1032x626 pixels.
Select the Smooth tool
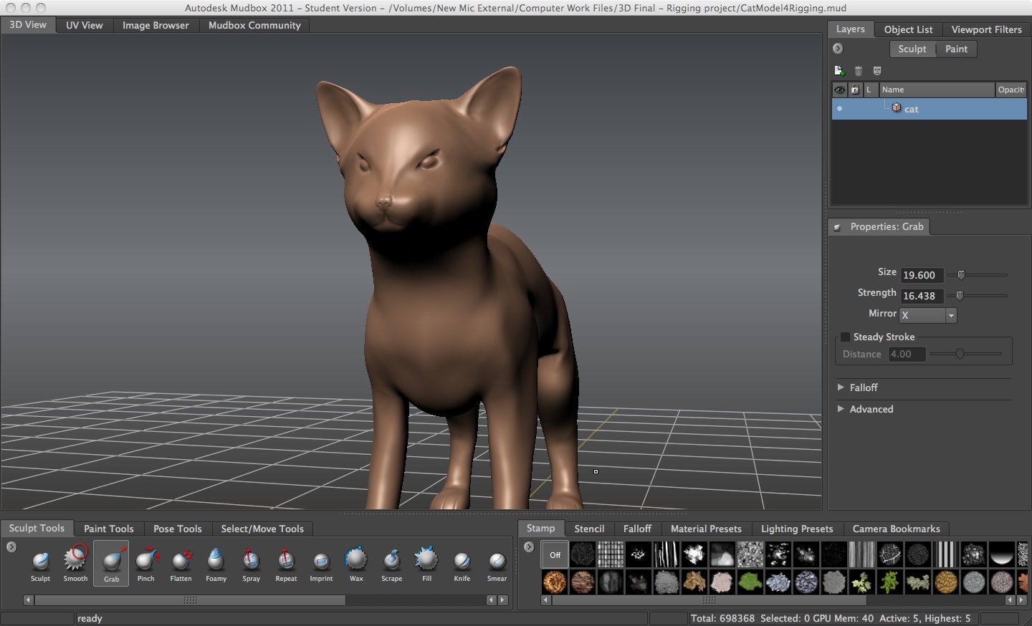click(x=75, y=563)
